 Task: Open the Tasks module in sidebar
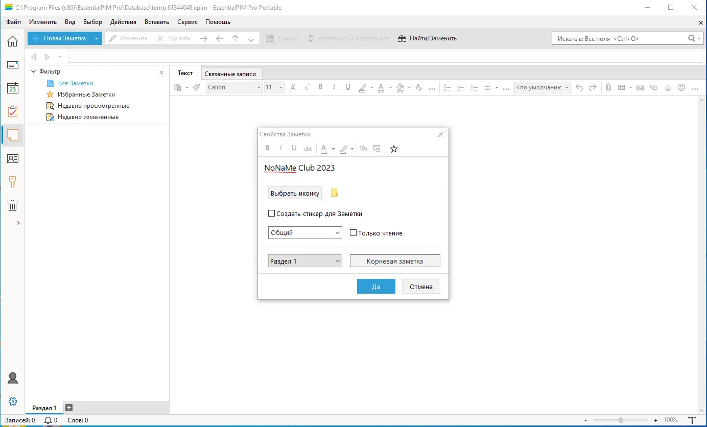point(12,112)
